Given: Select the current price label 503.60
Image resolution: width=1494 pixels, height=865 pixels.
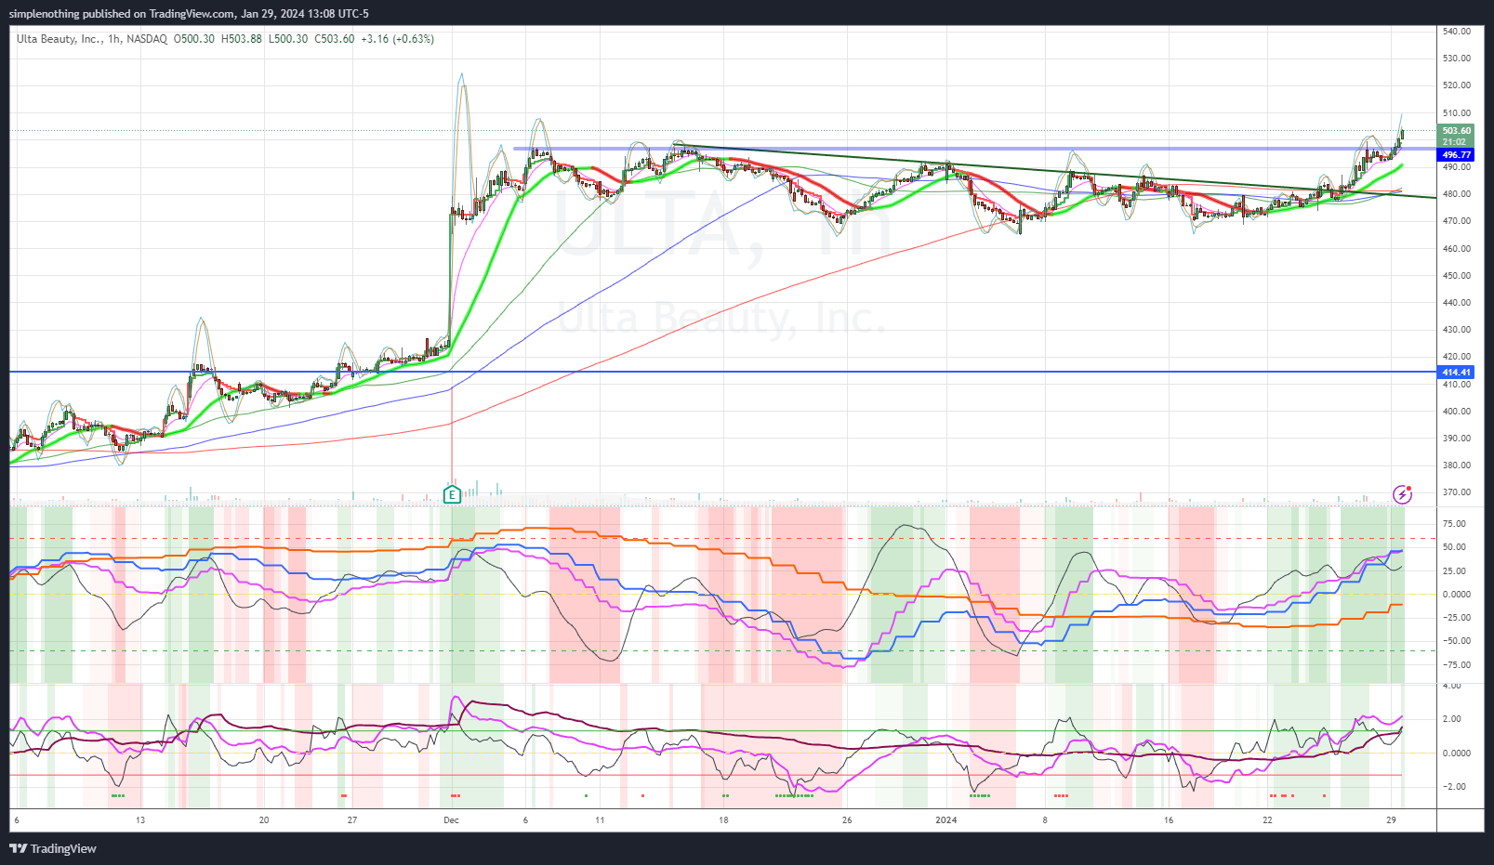Looking at the screenshot, I should (x=1456, y=131).
